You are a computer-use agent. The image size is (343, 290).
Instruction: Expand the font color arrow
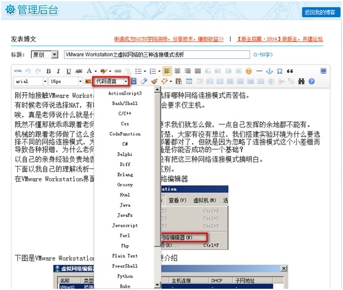click(x=96, y=71)
